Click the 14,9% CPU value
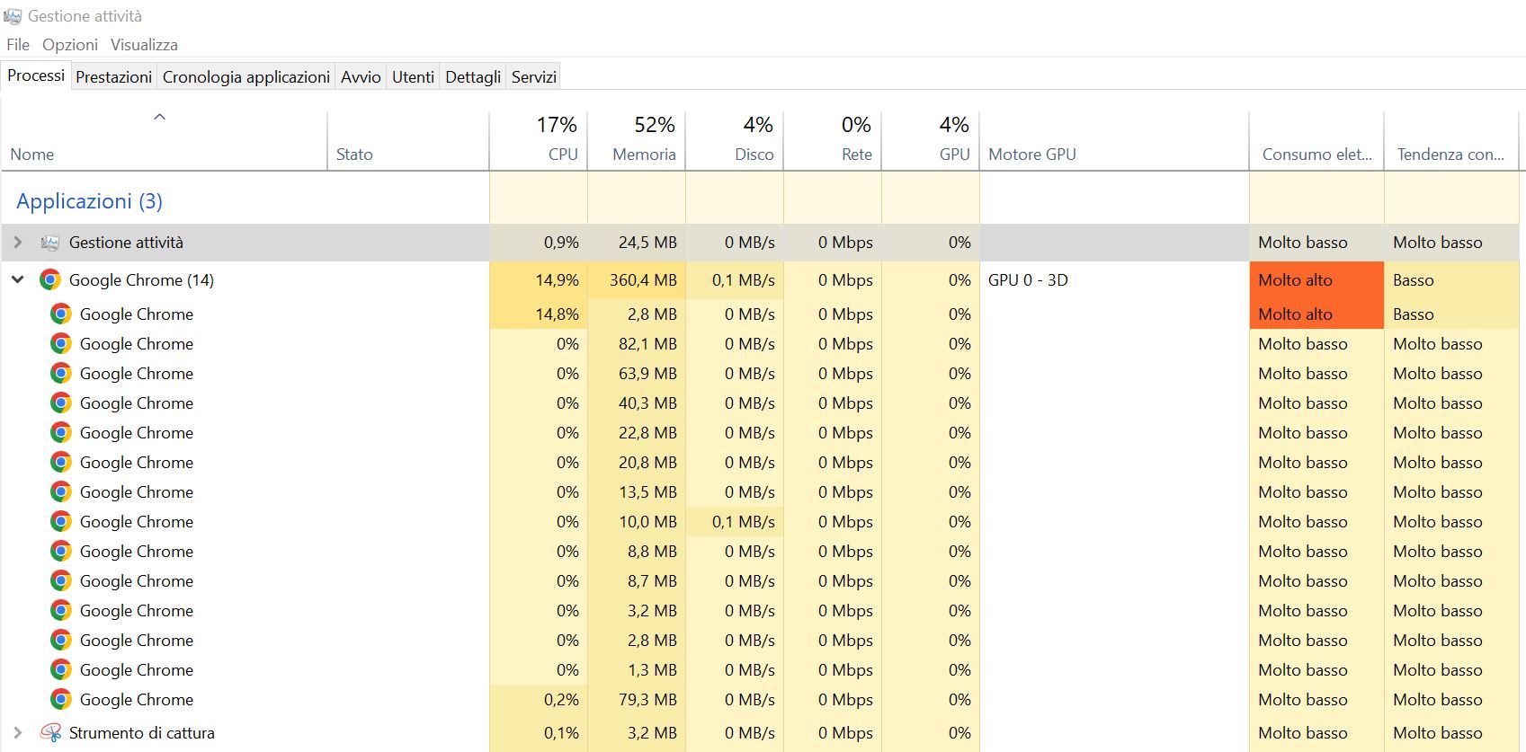Image resolution: width=1526 pixels, height=752 pixels. click(x=557, y=280)
